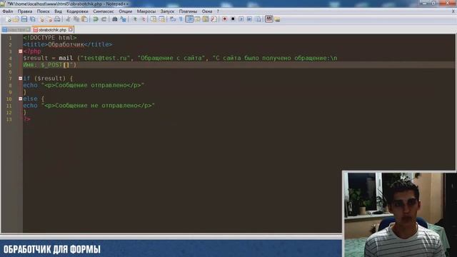Undo the last edit via the toolbar

click(95, 19)
